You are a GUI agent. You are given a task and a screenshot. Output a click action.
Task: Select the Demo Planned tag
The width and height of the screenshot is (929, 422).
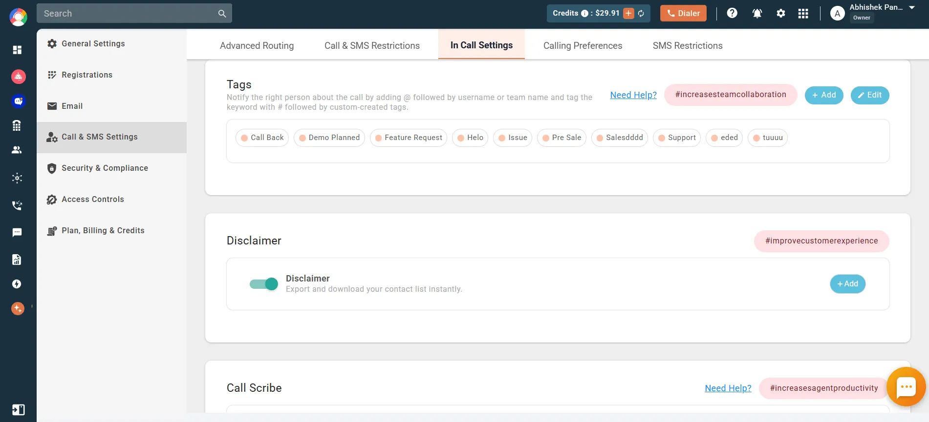[x=329, y=138]
